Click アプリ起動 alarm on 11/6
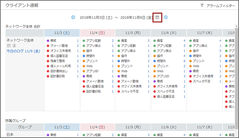The height and width of the screenshot is (138, 239). [164, 46]
